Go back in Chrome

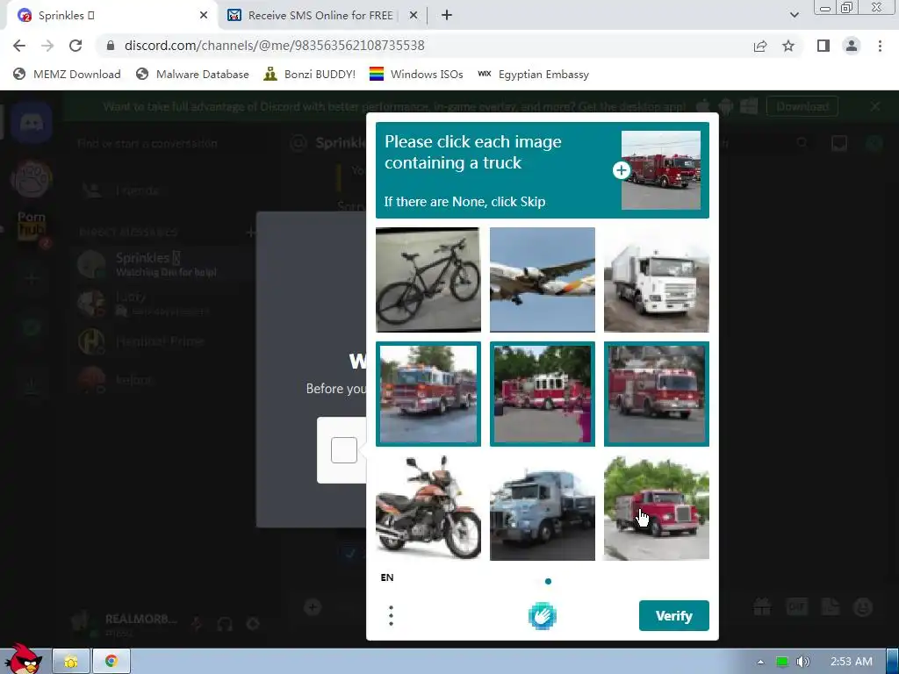pyautogui.click(x=19, y=46)
